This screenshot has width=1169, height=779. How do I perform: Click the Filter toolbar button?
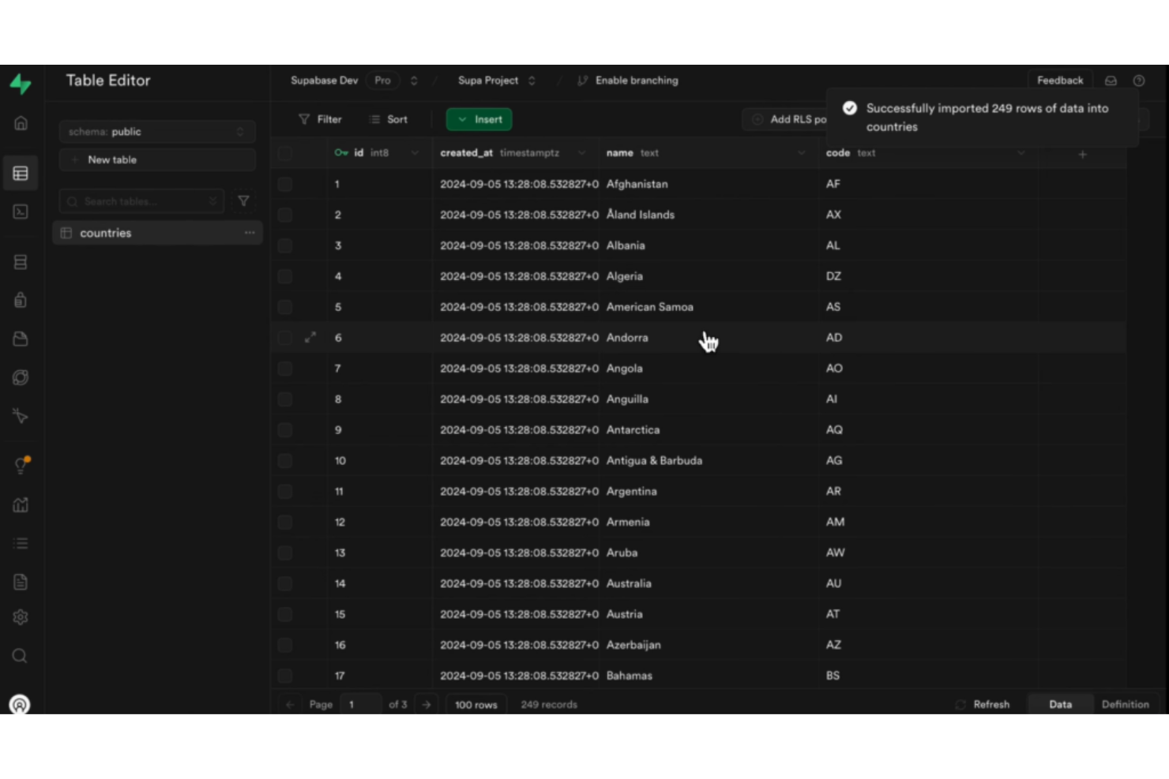(320, 119)
